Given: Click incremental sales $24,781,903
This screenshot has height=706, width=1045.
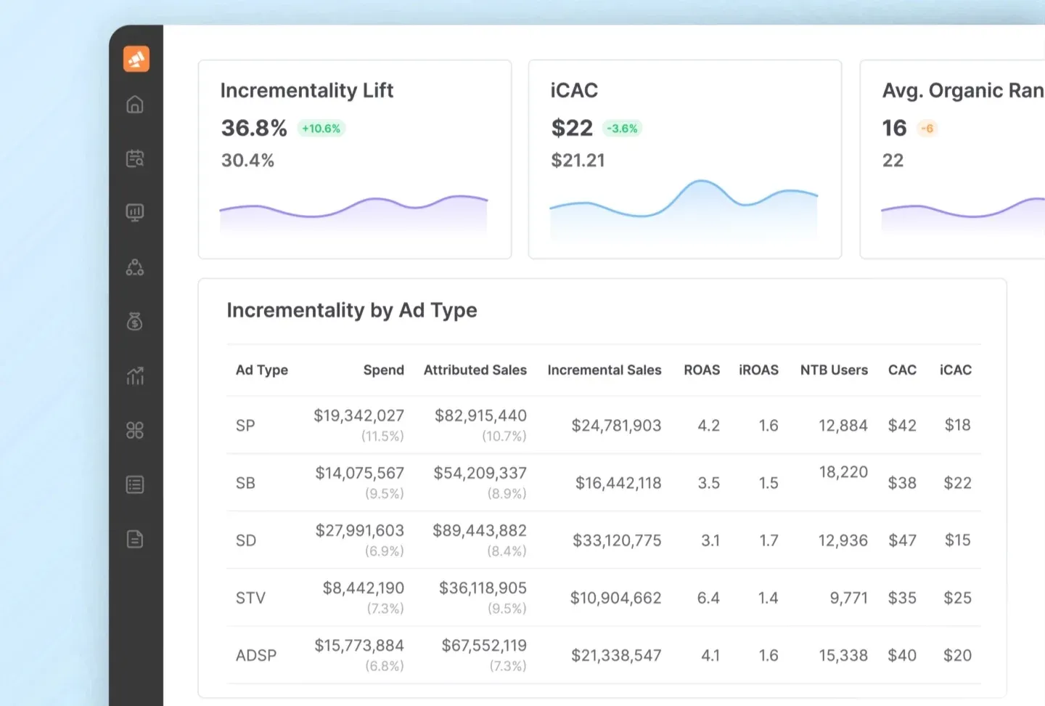Looking at the screenshot, I should (616, 426).
